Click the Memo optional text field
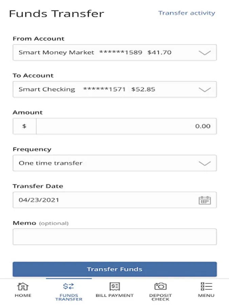This screenshot has height=305, width=229. (x=115, y=237)
